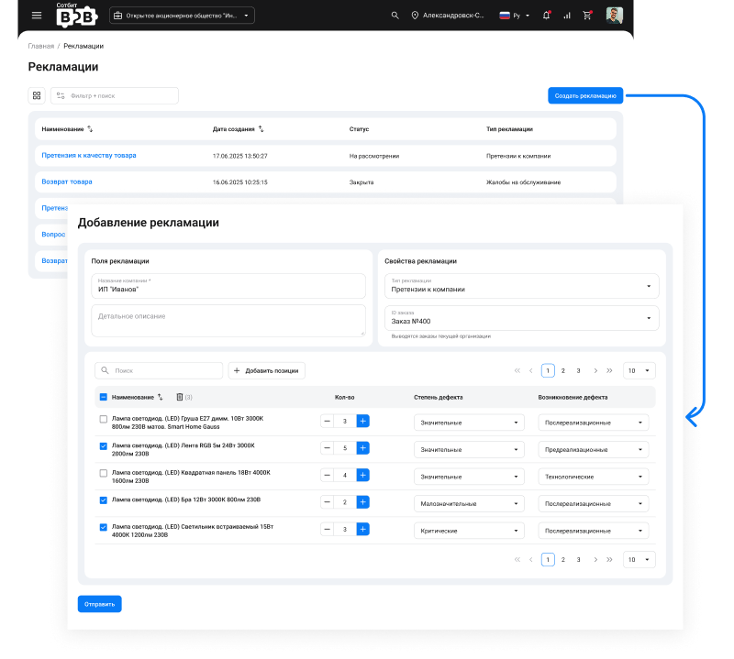Open the language selector showing Ру
734x659 pixels.
tap(517, 16)
